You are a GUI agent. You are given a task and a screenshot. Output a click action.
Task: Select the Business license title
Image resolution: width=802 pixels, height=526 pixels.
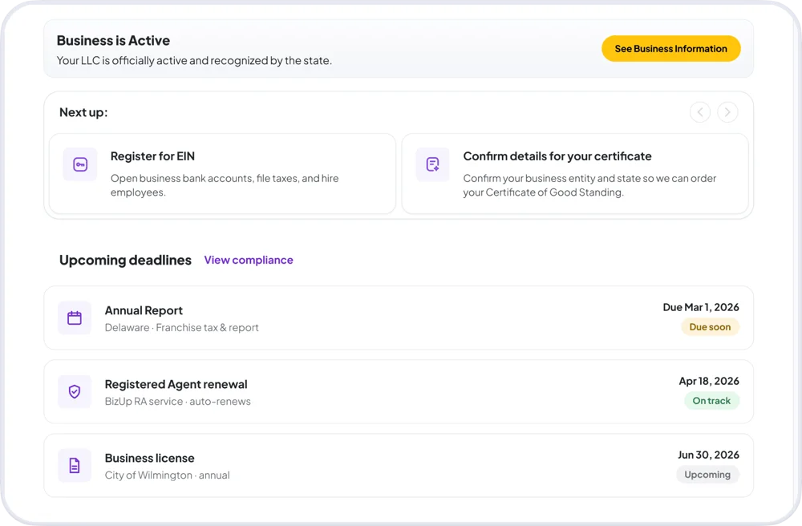pos(149,458)
